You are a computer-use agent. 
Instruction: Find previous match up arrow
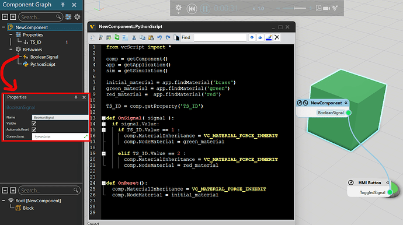[260, 37]
